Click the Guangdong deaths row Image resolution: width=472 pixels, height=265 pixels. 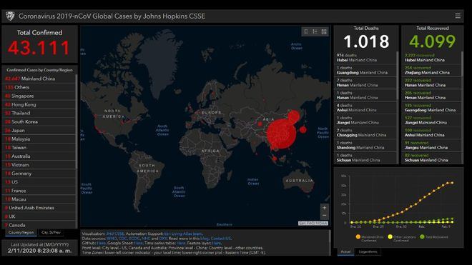coord(365,71)
